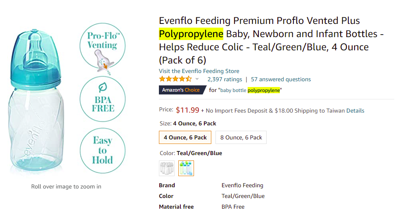The height and width of the screenshot is (212, 395).
Task: Click the $11.99 price
Action: click(187, 110)
